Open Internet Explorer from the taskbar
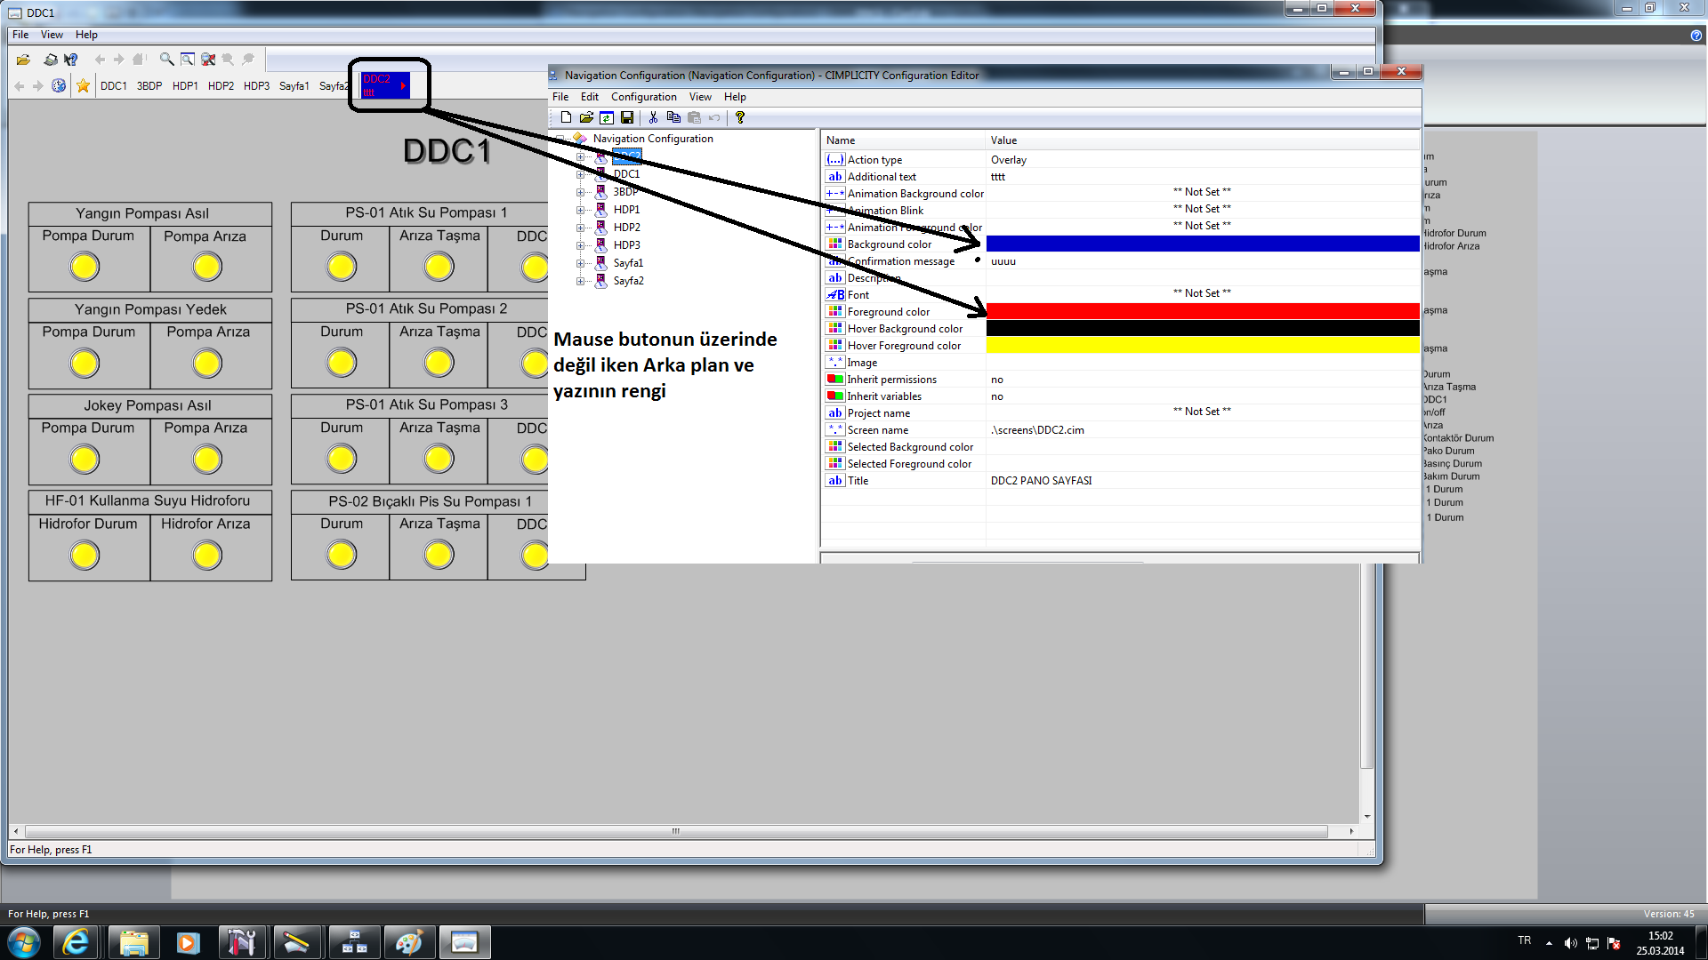 point(77,942)
